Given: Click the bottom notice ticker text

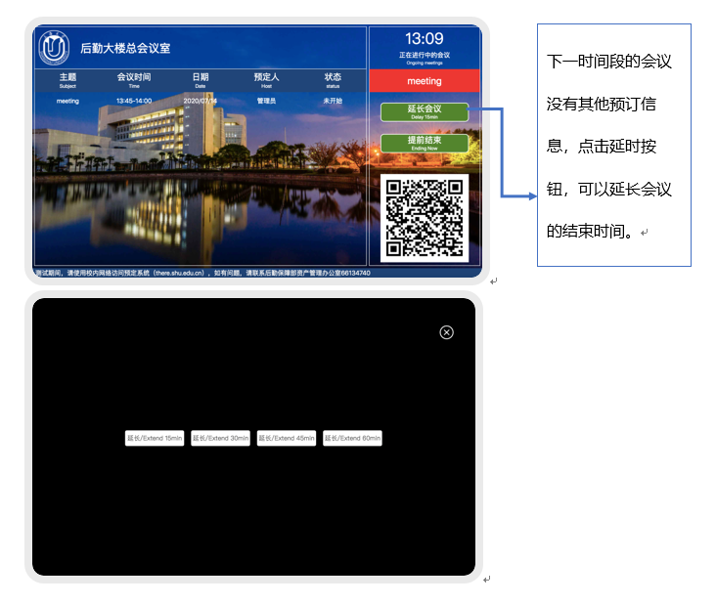Looking at the screenshot, I should [x=203, y=273].
